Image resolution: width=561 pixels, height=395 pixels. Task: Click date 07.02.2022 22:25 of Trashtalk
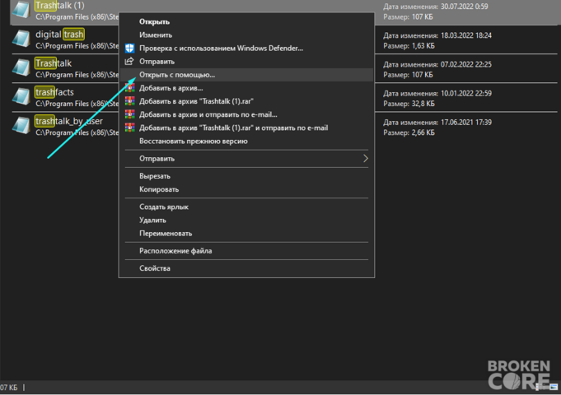coord(466,64)
